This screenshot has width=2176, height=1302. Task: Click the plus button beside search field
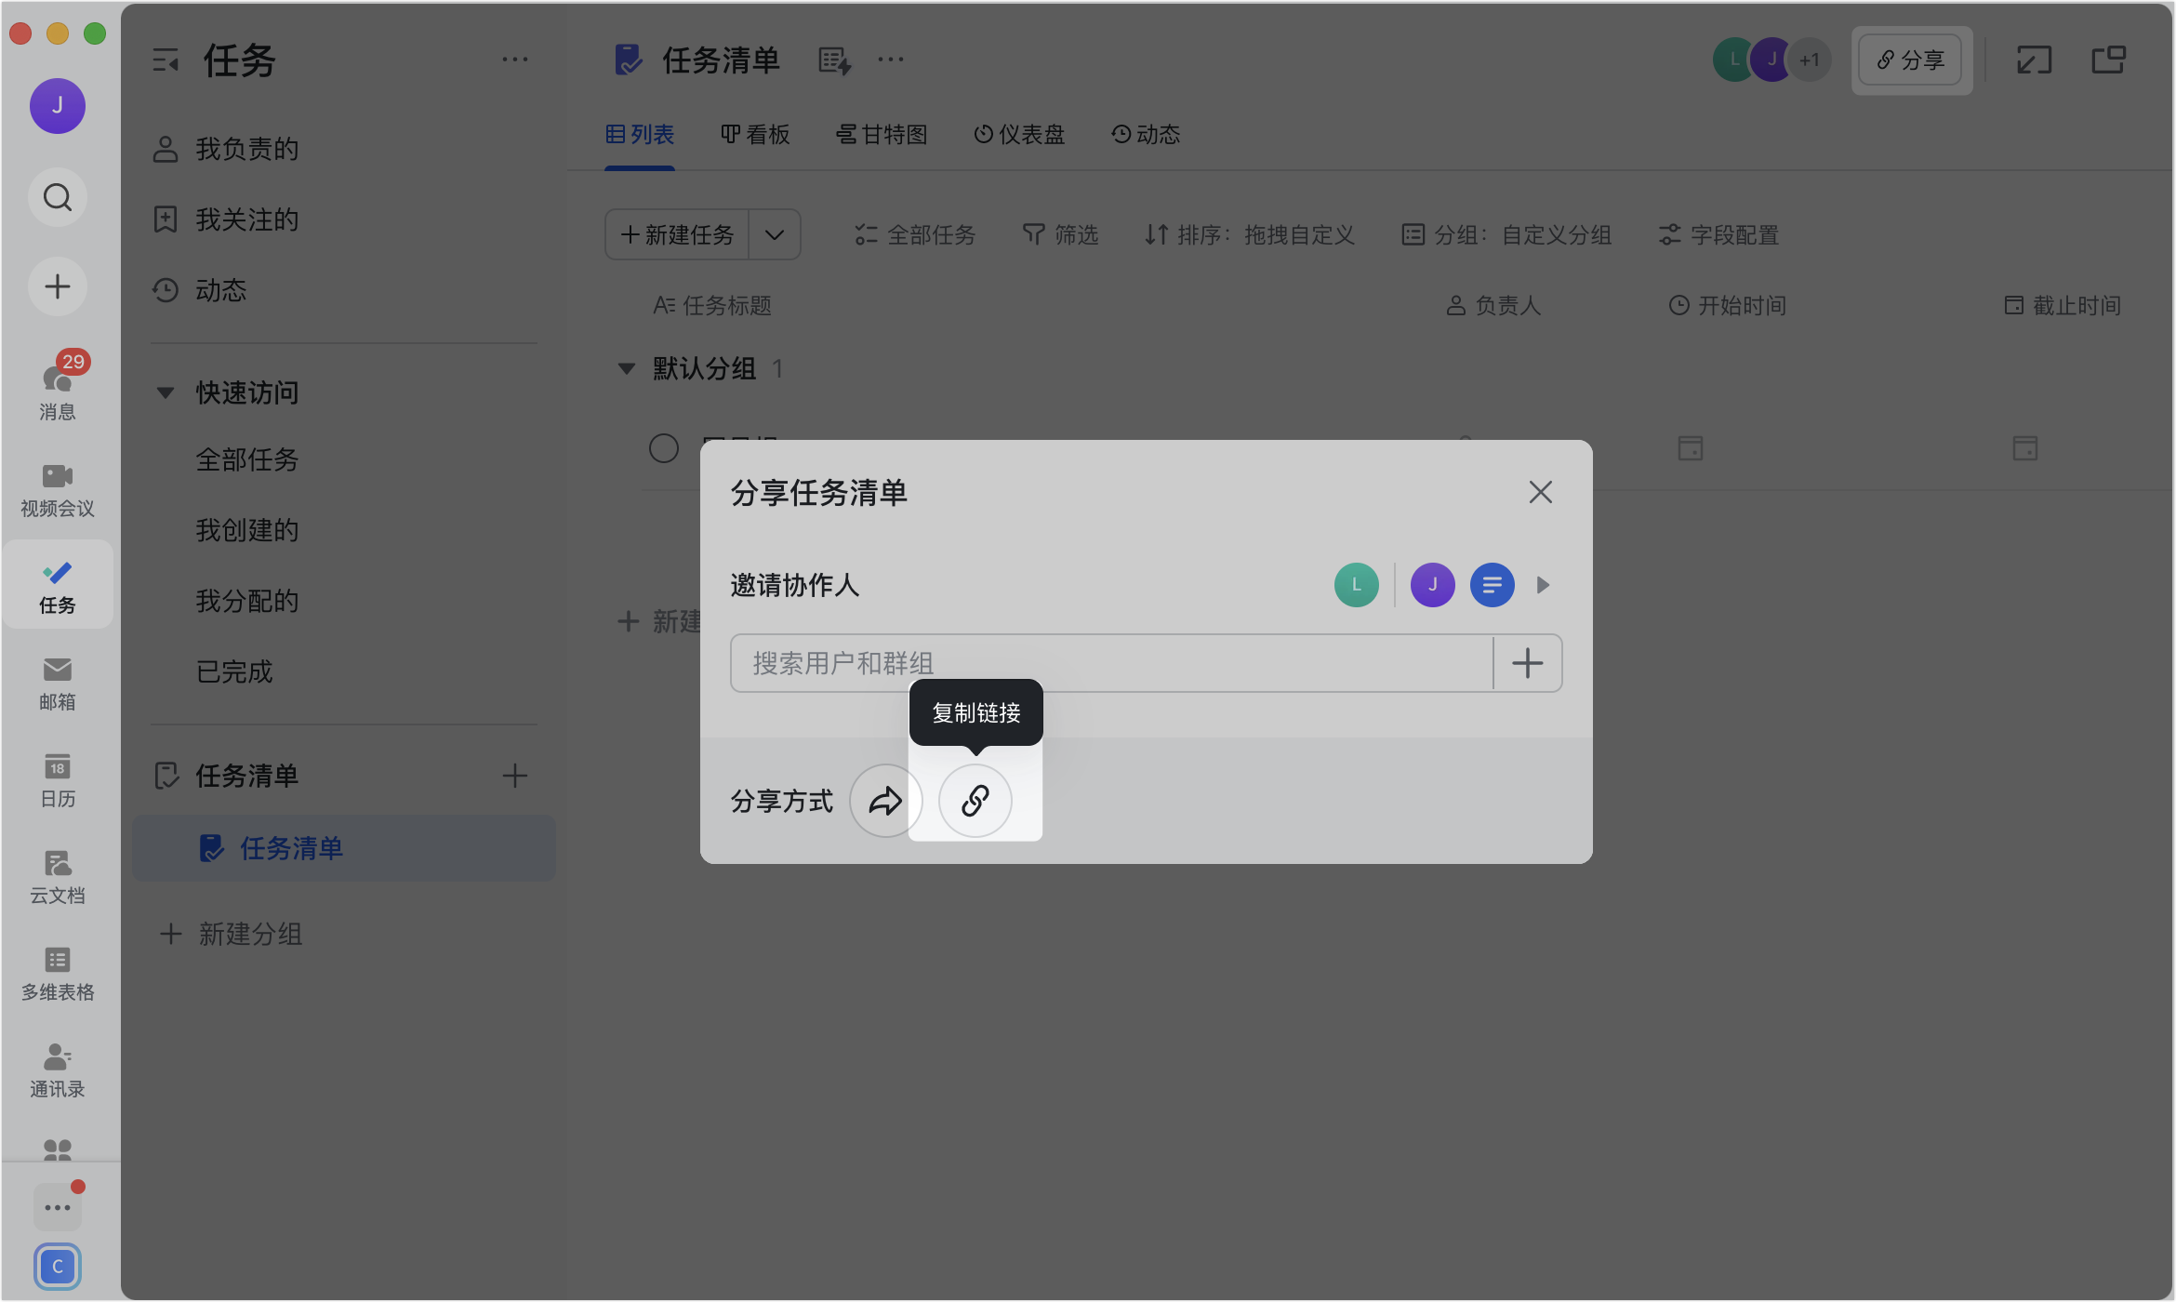coord(1527,663)
